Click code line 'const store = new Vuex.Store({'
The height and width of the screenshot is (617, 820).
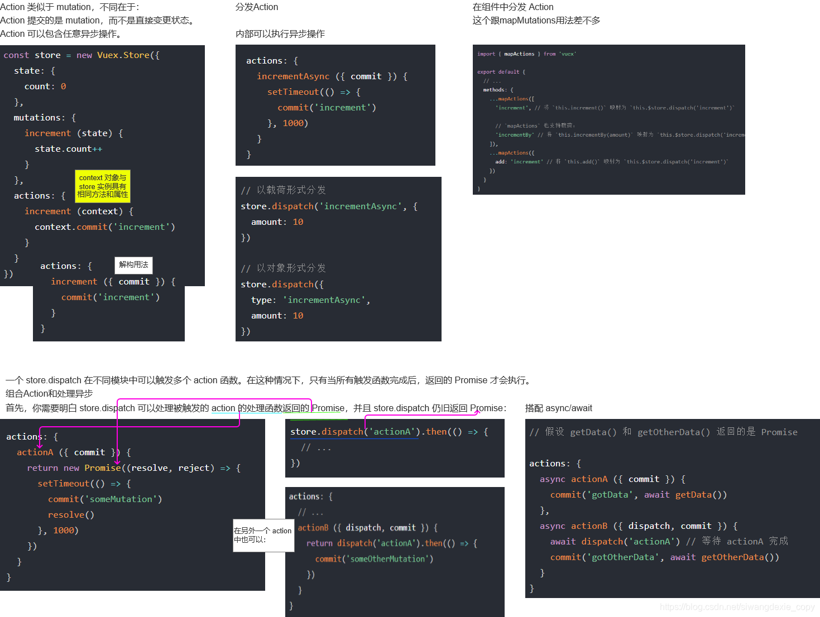click(81, 55)
